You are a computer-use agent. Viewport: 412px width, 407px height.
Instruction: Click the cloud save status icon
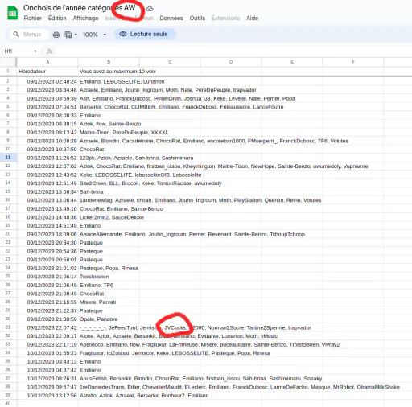pyautogui.click(x=150, y=9)
